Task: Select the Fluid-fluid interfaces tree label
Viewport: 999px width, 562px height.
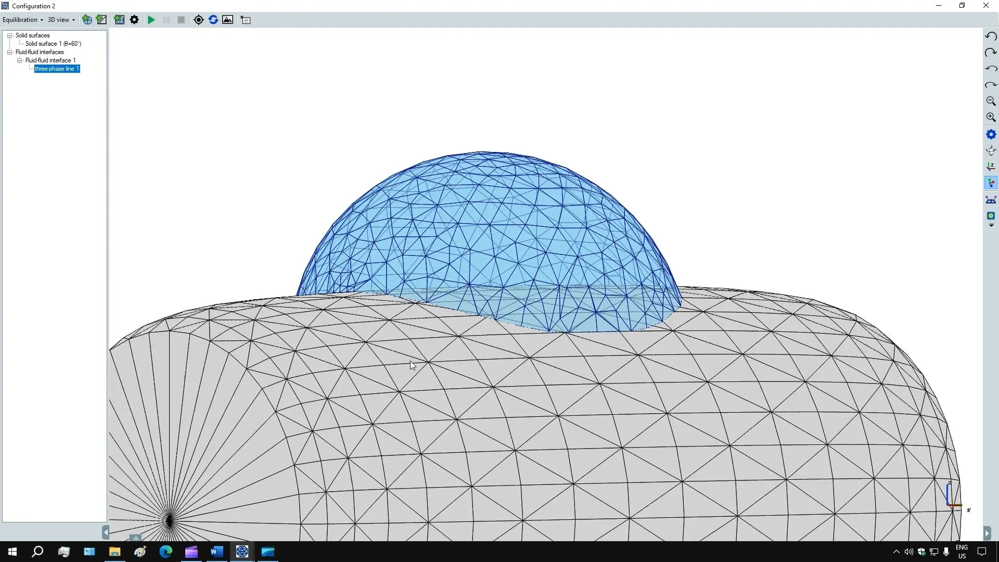Action: tap(40, 52)
